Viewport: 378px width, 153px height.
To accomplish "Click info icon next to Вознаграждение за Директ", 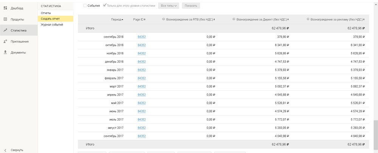I will tap(234, 19).
